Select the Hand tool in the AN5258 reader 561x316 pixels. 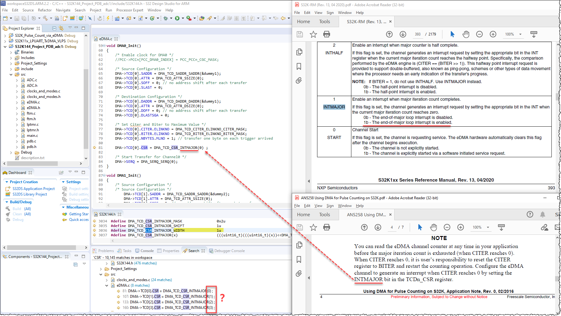433,227
